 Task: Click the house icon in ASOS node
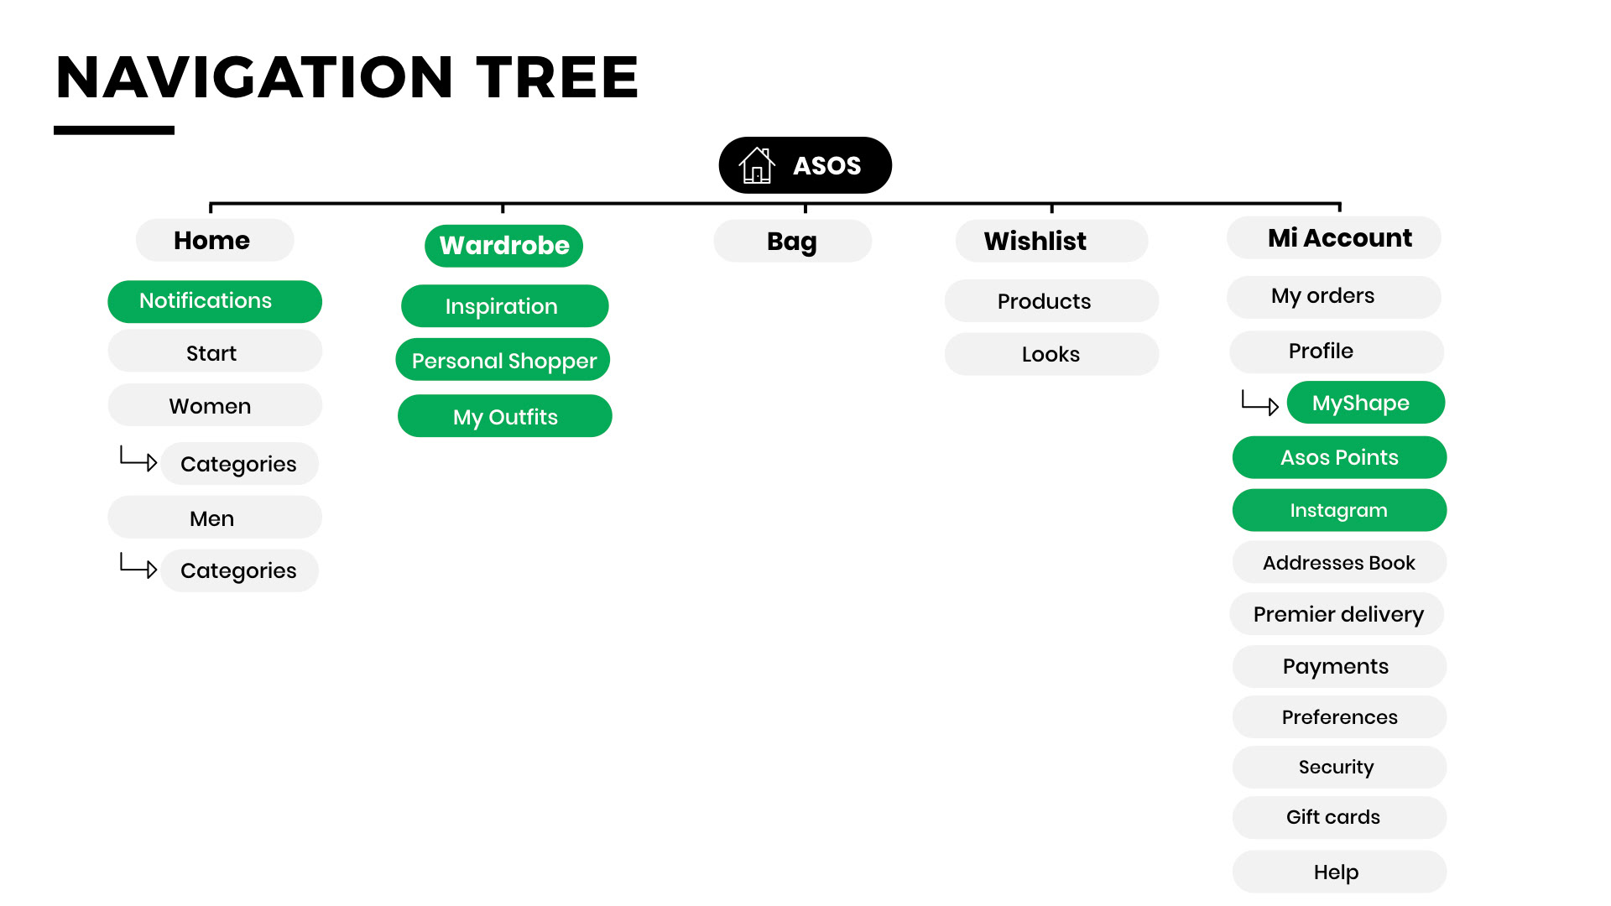click(757, 165)
